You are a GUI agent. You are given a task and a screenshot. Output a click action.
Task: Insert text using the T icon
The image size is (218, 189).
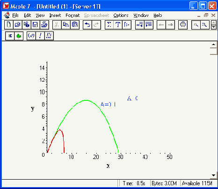[x=118, y=25]
